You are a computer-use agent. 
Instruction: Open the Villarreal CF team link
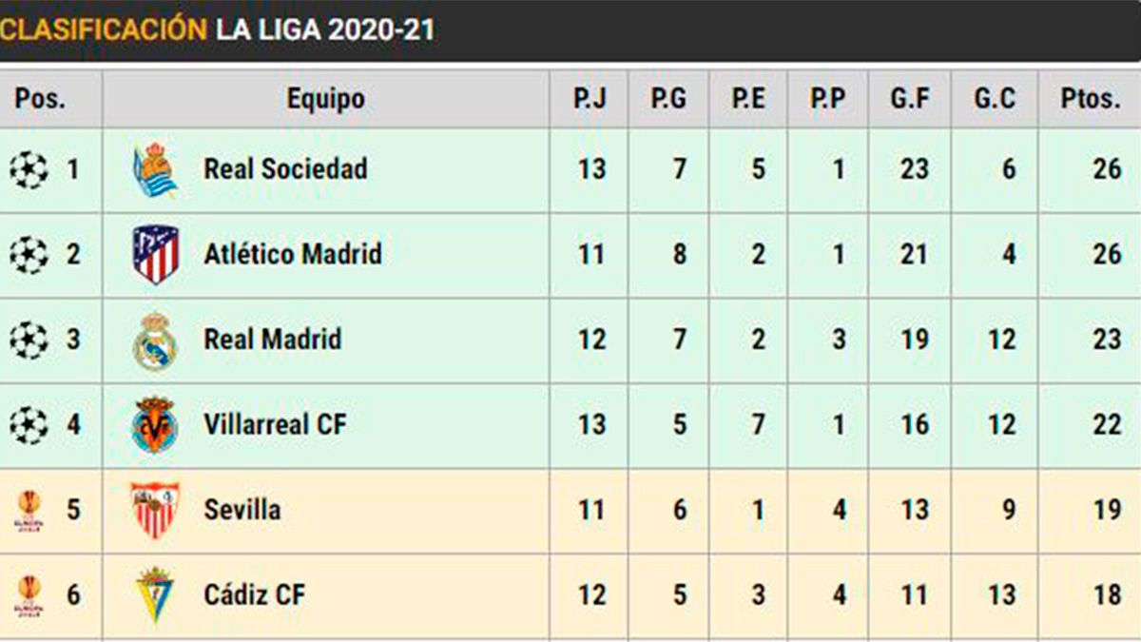(x=275, y=425)
